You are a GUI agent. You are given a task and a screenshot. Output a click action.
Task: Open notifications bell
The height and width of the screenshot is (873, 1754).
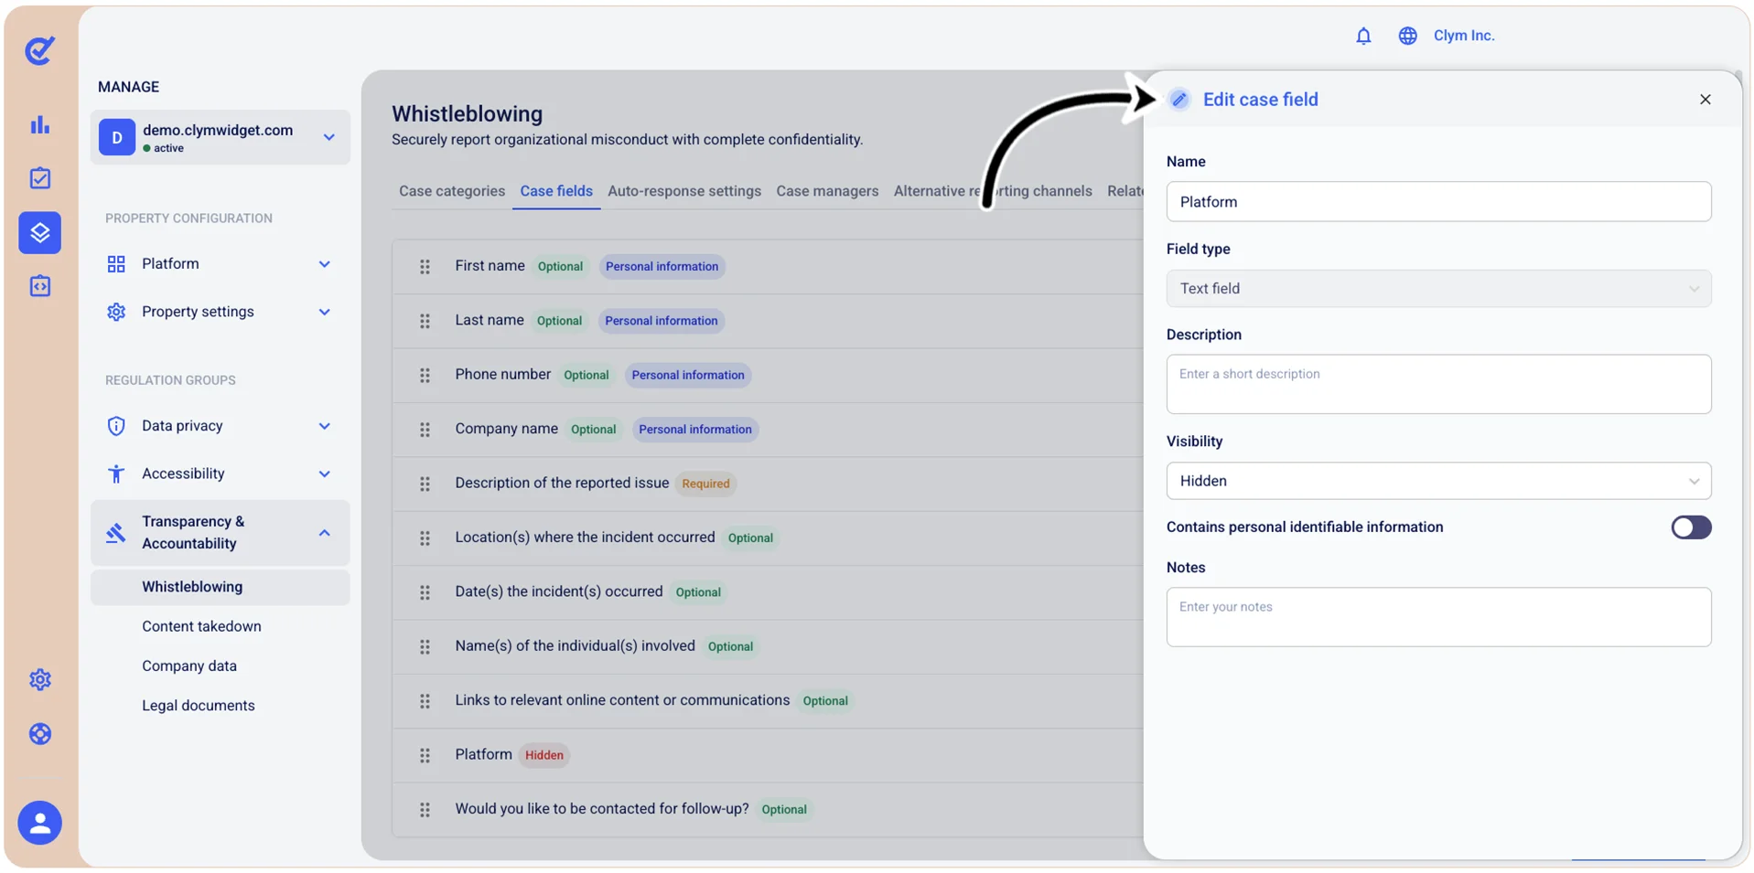click(x=1363, y=36)
